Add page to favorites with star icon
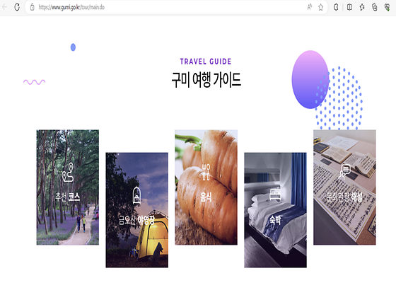 pos(321,7)
